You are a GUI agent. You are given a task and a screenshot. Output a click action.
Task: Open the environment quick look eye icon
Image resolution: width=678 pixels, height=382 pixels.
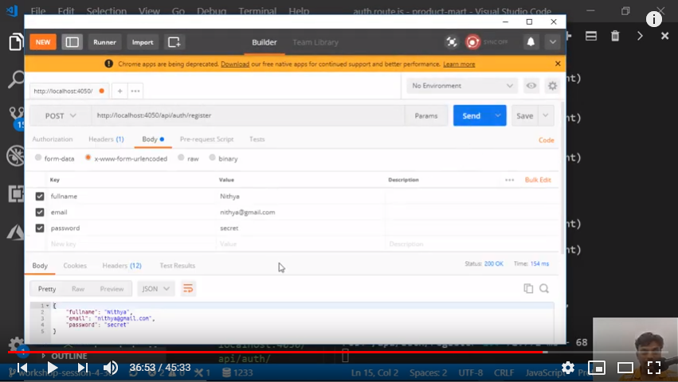point(531,86)
